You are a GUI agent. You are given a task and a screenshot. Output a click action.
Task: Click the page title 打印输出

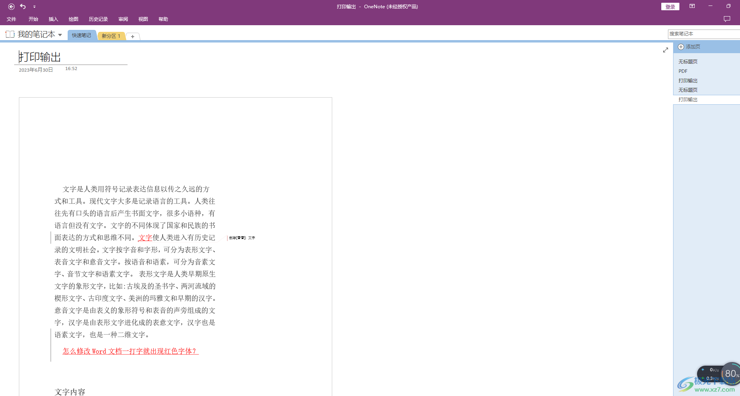40,57
